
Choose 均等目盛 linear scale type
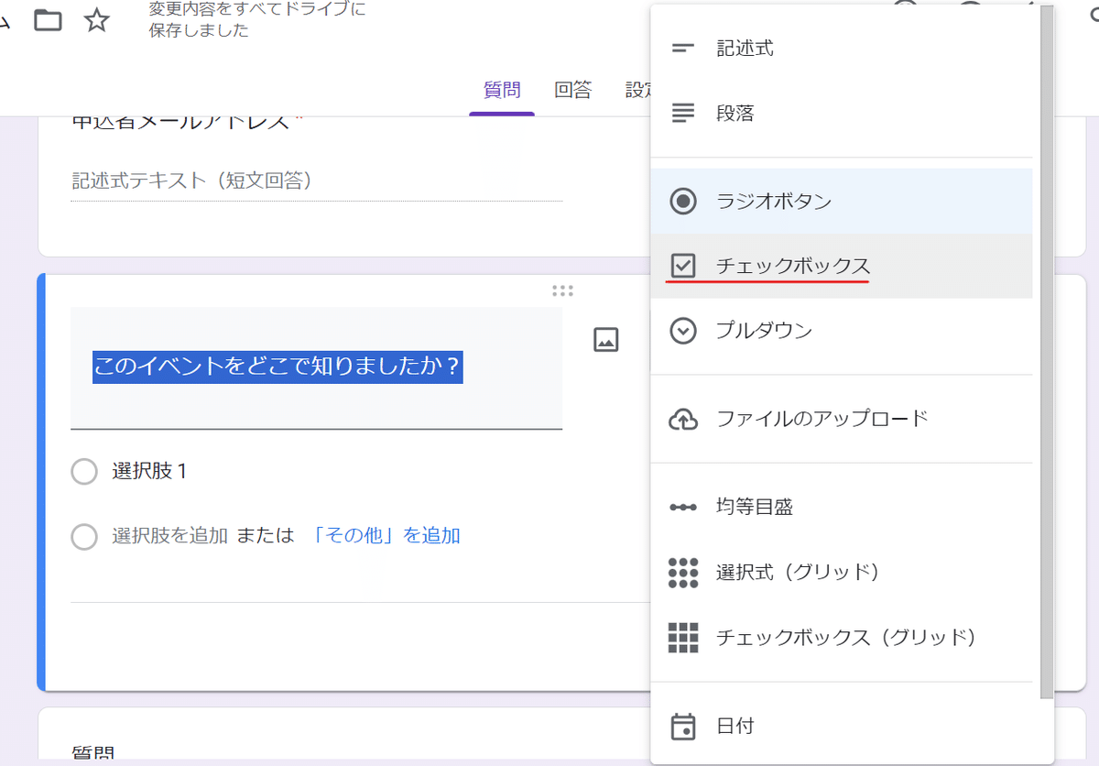pos(842,507)
